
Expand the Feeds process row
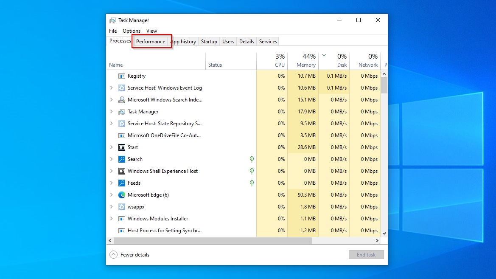(x=111, y=183)
